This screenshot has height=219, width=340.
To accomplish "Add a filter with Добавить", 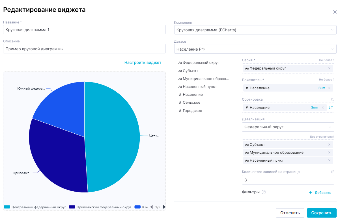I will 320,193.
